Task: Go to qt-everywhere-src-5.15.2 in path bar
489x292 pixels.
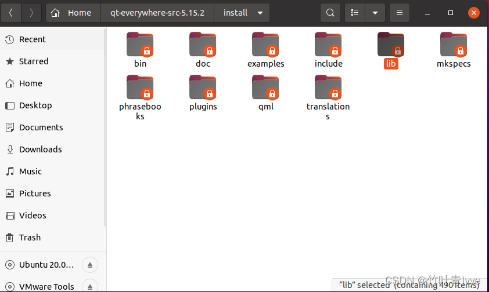Action: coord(157,13)
